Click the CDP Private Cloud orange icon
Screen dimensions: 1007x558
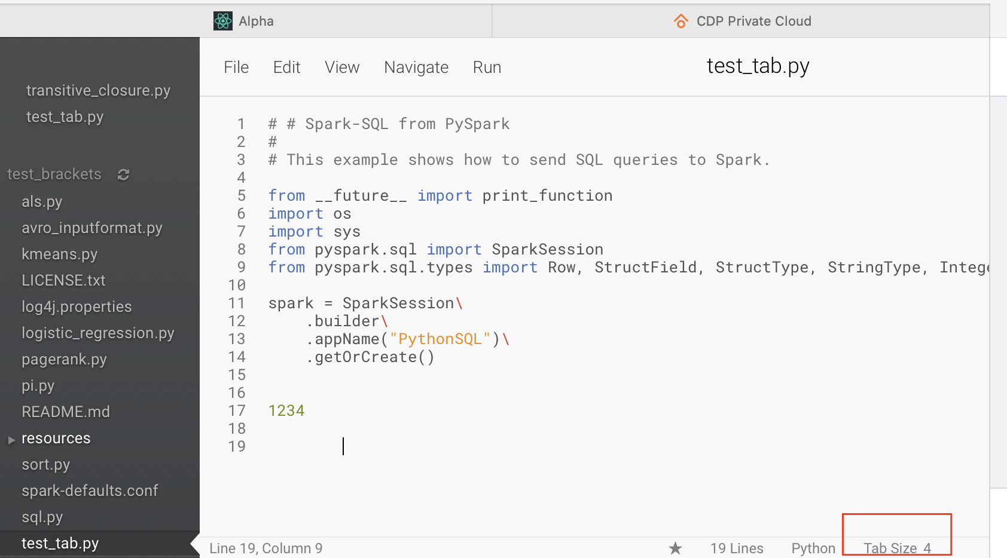click(681, 20)
